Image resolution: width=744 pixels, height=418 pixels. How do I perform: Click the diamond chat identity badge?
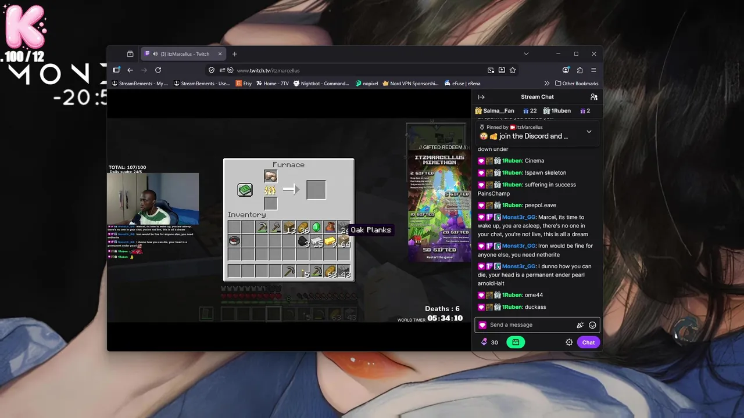click(482, 325)
